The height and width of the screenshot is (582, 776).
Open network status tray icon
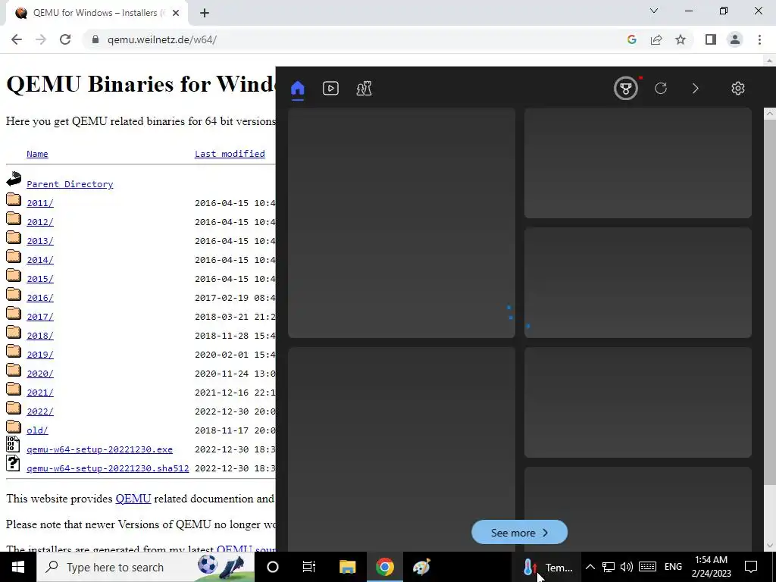coord(609,567)
